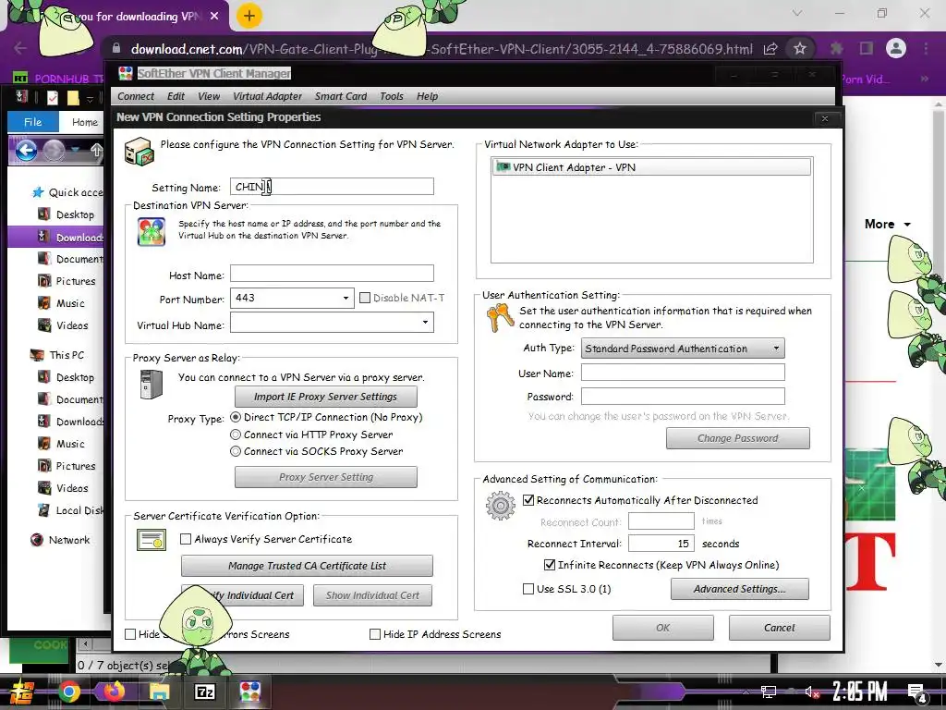Viewport: 946px width, 710px height.
Task: Click the Explorer up arrow button
Action: pos(96,151)
